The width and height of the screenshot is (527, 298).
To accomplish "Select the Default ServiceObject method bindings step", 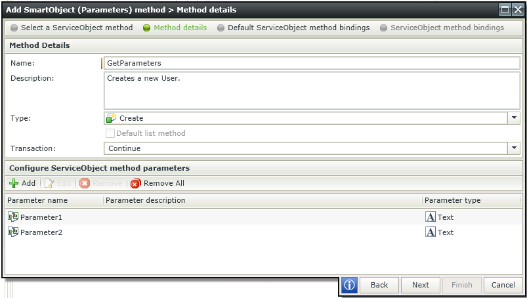I will pyautogui.click(x=293, y=28).
